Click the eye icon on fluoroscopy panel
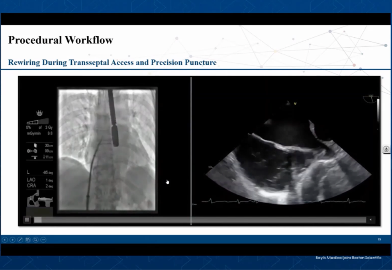 [39, 113]
